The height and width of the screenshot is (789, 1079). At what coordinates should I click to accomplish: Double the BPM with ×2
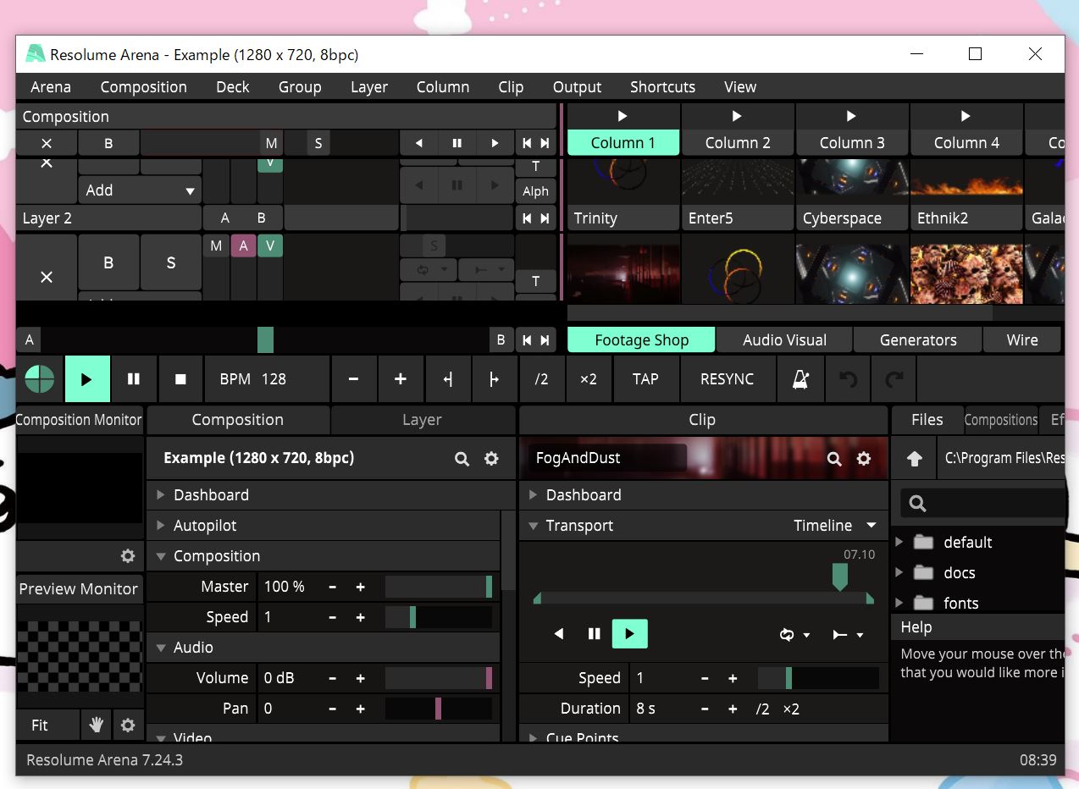(x=588, y=379)
